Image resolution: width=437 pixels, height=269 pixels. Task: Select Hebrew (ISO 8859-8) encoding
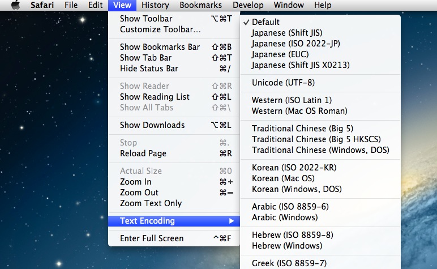(x=320, y=235)
